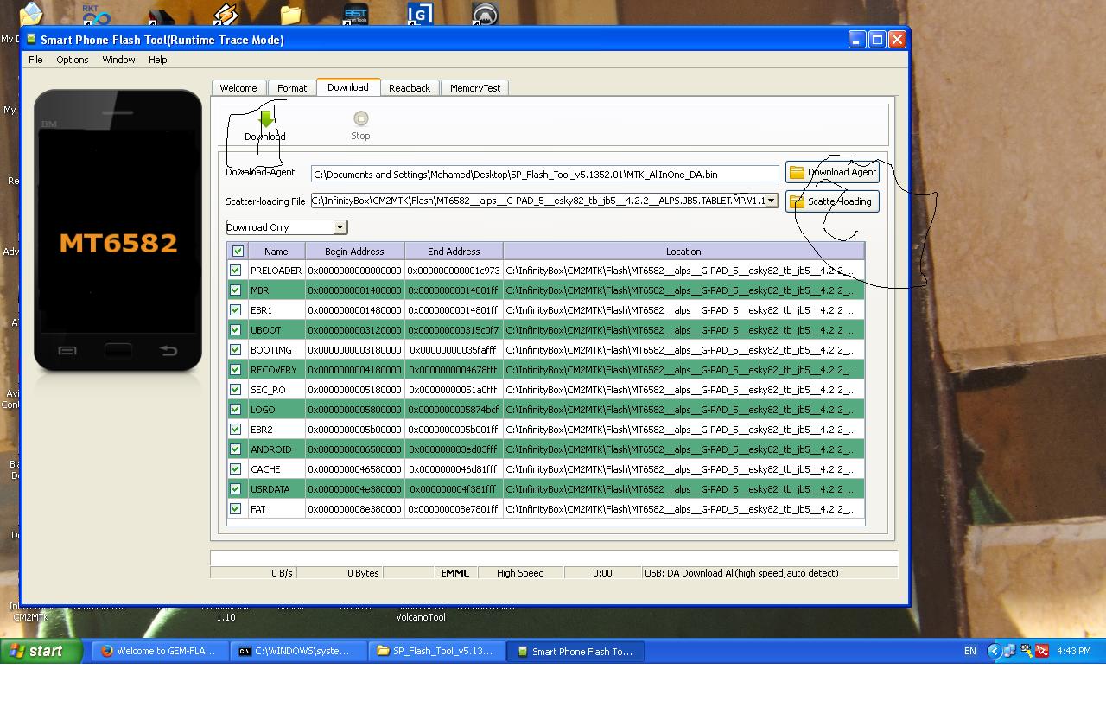Image resolution: width=1106 pixels, height=701 pixels.
Task: Open the Help menu
Action: pos(157,60)
